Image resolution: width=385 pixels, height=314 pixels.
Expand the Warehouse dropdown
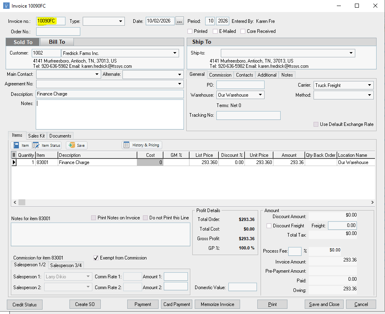(260, 95)
